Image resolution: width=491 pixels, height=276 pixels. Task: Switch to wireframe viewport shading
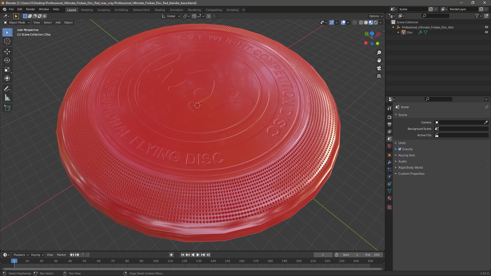(x=361, y=22)
